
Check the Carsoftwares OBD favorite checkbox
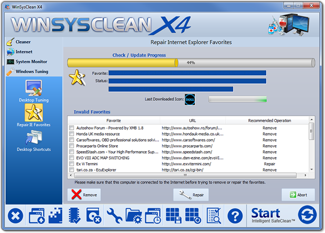point(71,140)
